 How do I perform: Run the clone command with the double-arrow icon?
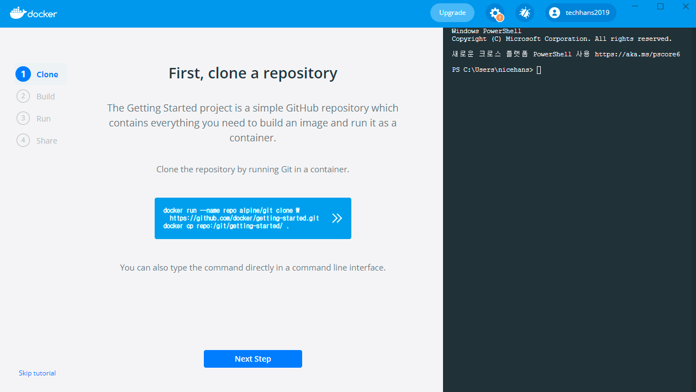[x=337, y=218]
